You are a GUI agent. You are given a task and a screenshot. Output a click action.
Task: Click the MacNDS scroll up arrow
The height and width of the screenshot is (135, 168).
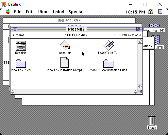(140, 41)
